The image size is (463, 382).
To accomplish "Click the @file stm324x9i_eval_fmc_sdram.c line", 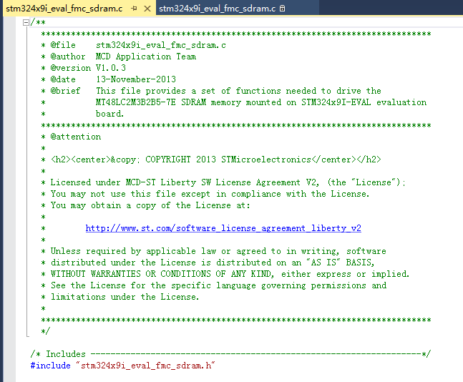I will pos(134,45).
